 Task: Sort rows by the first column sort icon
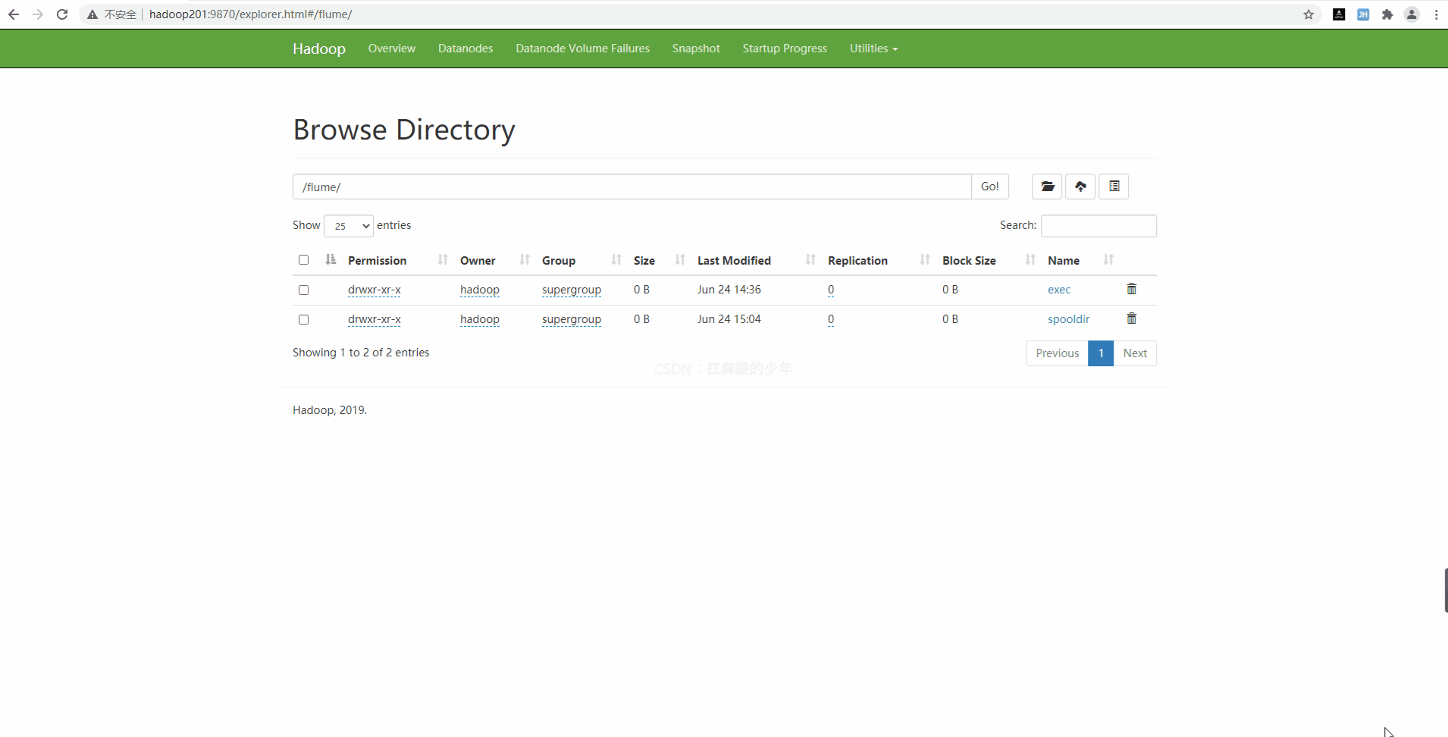331,260
